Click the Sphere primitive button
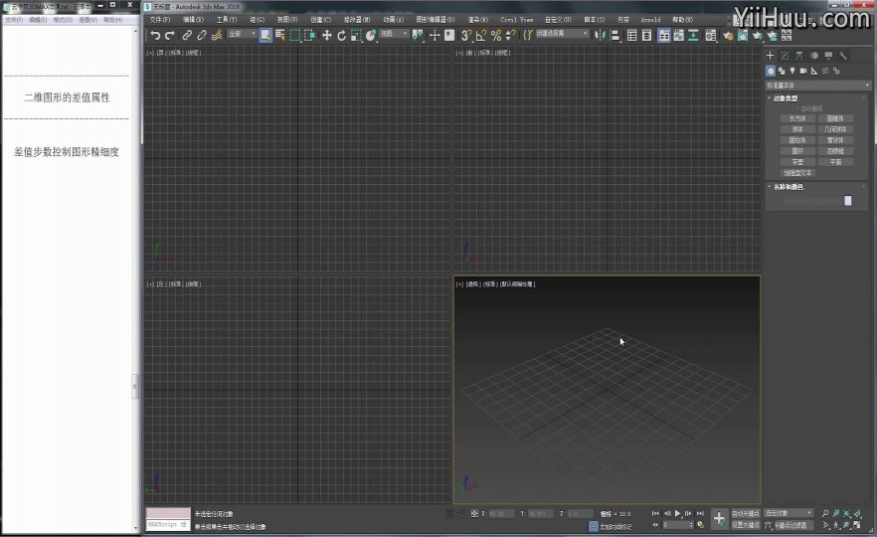The image size is (877, 537). (797, 129)
